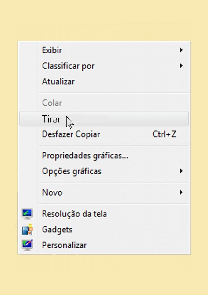Click the Ctrl+Z shortcut label
Image resolution: width=208 pixels, height=295 pixels.
164,134
